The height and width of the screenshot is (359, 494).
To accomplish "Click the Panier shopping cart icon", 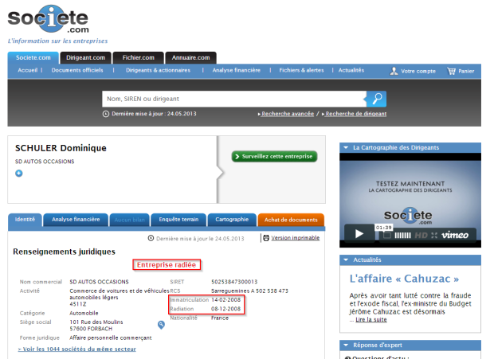I will pos(452,71).
